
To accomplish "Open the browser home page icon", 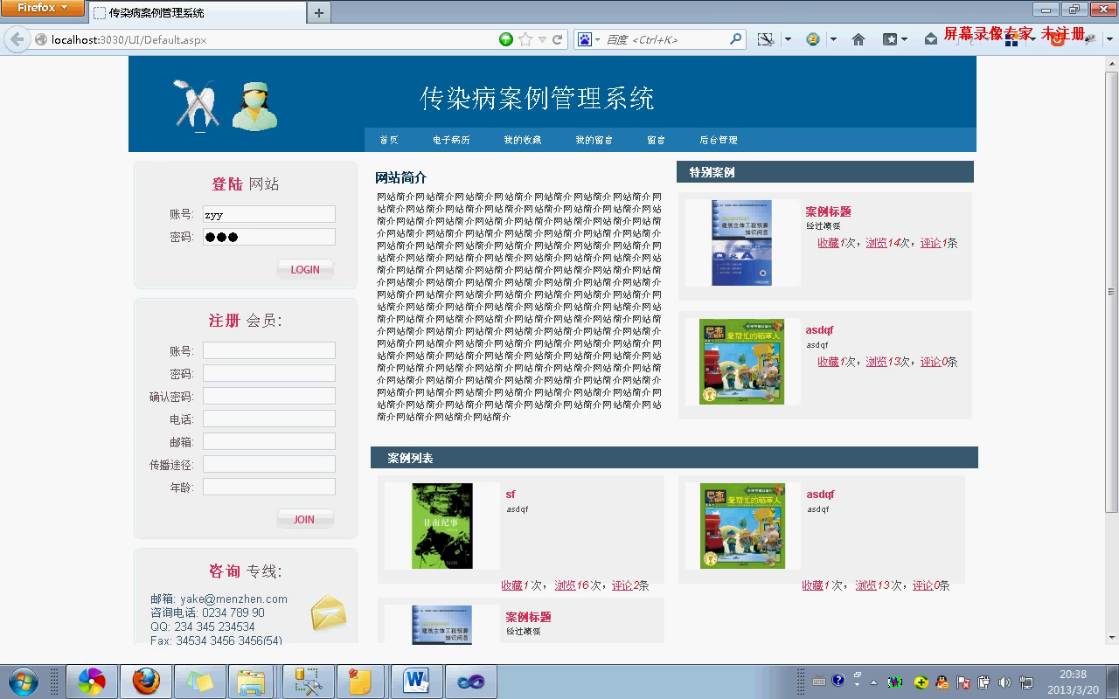I will (858, 39).
